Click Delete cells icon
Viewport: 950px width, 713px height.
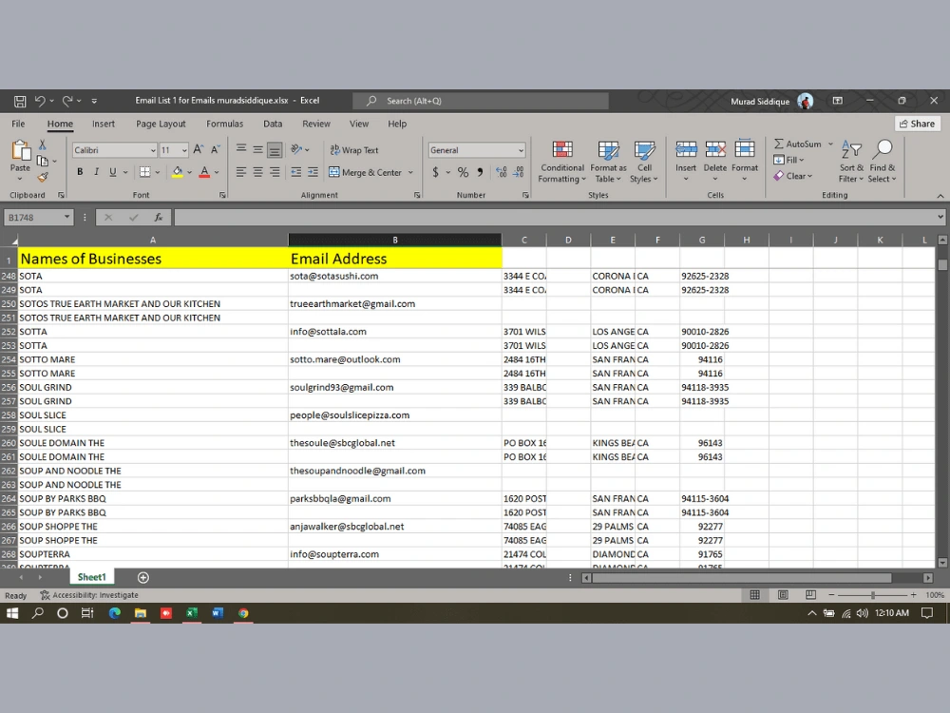[x=715, y=149]
